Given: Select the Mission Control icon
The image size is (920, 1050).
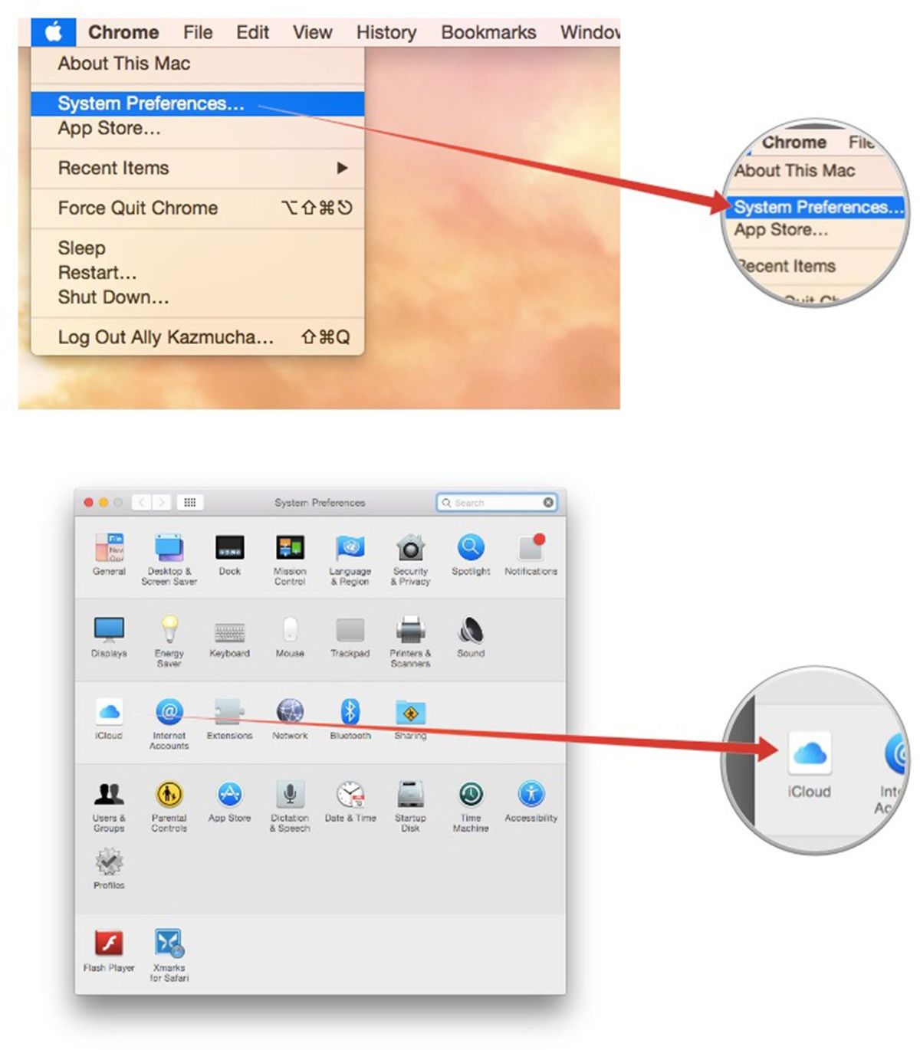Looking at the screenshot, I should [289, 549].
